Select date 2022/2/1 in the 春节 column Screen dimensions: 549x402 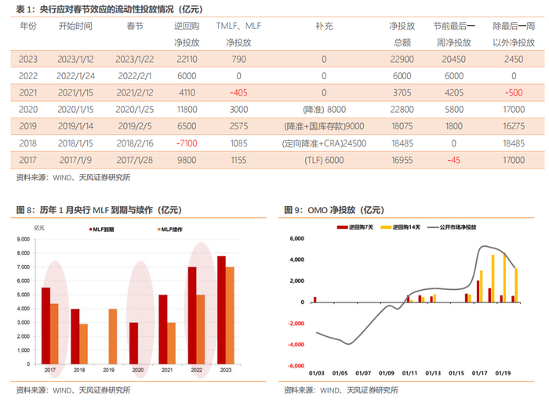(135, 76)
